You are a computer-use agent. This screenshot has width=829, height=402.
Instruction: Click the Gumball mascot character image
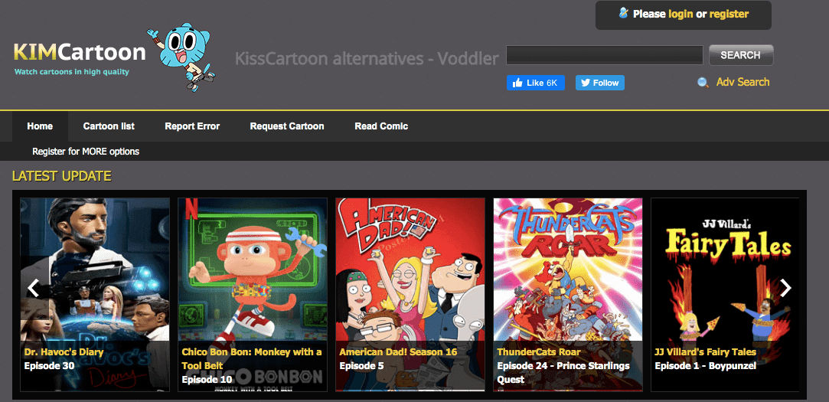click(182, 59)
